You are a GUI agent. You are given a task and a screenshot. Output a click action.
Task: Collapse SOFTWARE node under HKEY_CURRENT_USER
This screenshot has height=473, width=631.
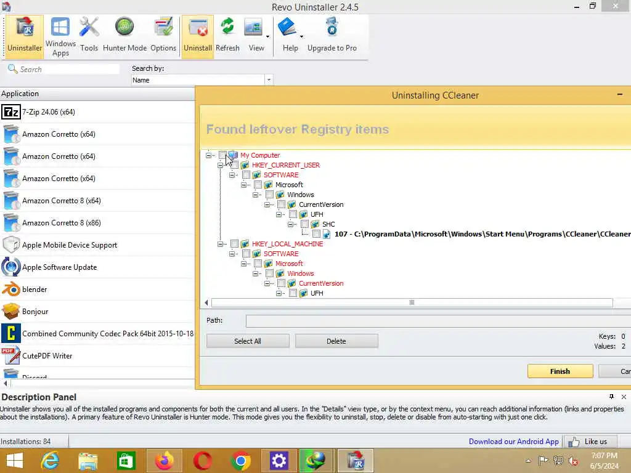[x=232, y=175]
